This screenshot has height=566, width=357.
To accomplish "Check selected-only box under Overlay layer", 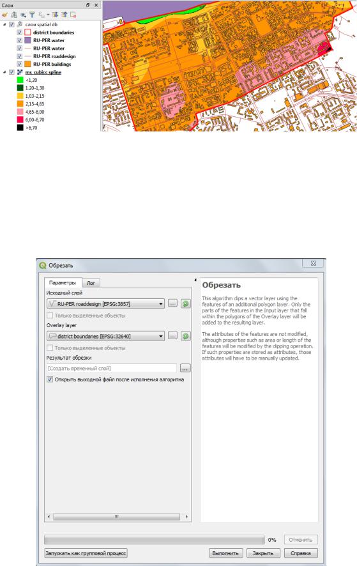I will [50, 348].
